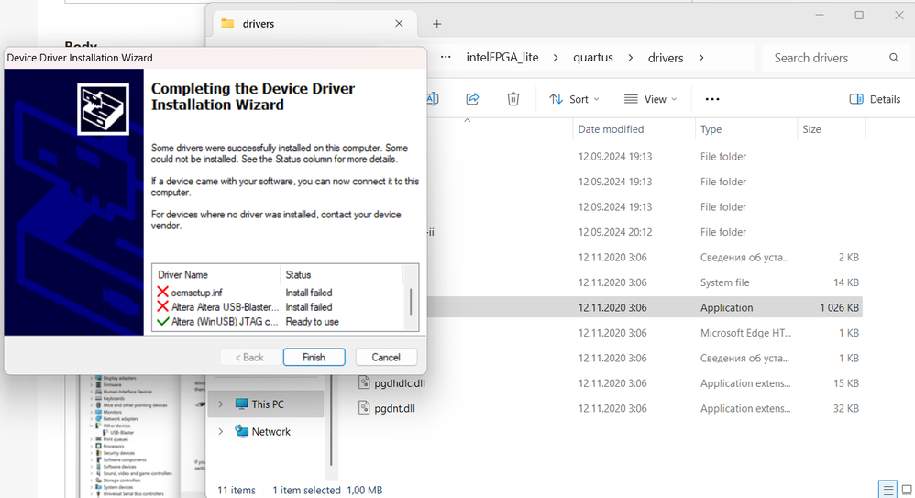Image resolution: width=915 pixels, height=498 pixels.
Task: Switch to large thumbnails view icon
Action: 908,490
